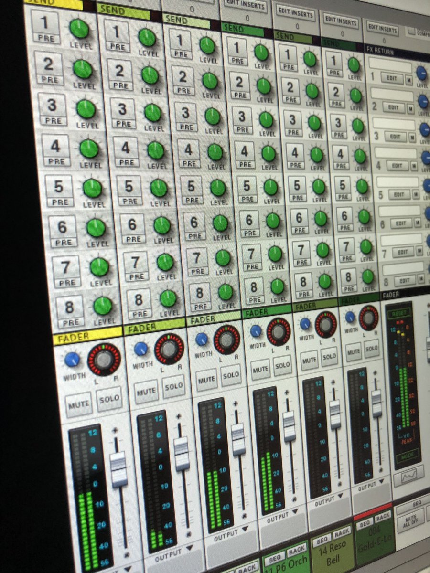The width and height of the screenshot is (430, 573).
Task: Click the FX Return 6 name field
Action: 400,211
